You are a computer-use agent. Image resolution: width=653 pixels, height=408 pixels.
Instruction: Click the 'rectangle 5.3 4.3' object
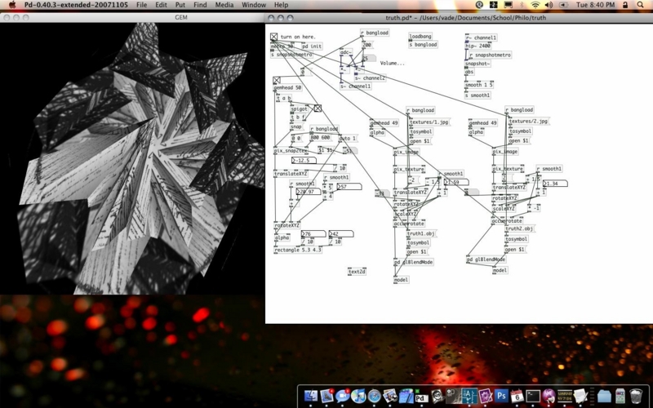point(298,250)
